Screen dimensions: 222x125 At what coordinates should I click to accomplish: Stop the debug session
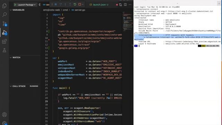point(80,5)
